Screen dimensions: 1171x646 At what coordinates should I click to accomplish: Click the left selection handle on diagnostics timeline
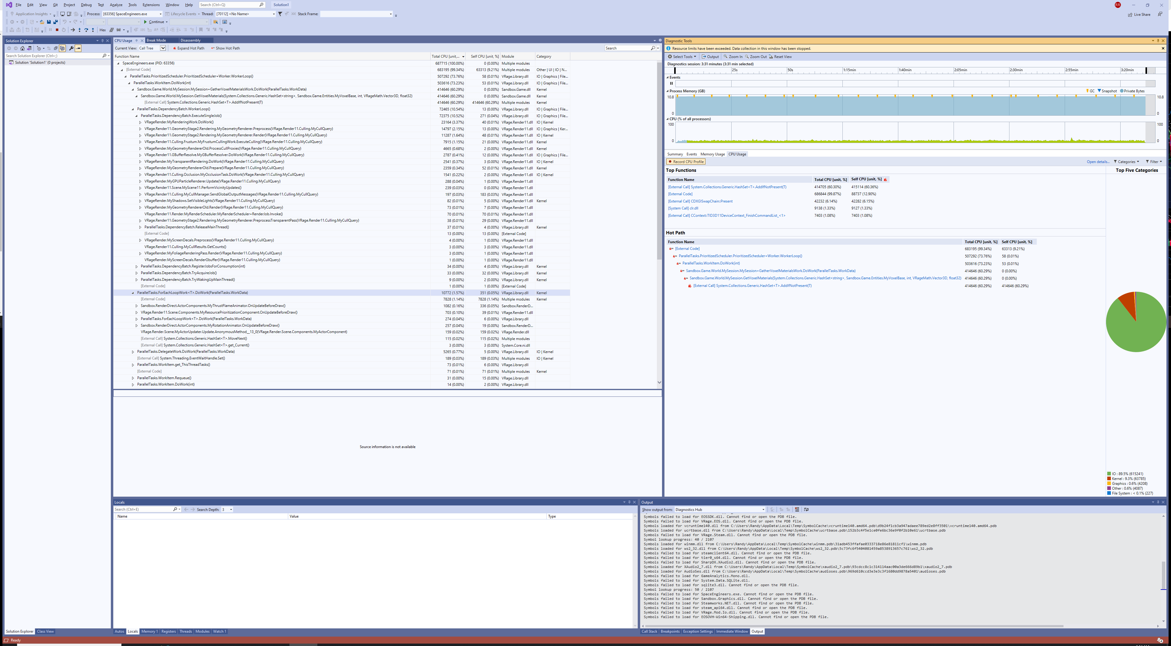(x=674, y=70)
